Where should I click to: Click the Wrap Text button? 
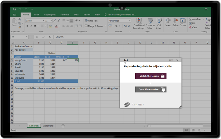pos(91,21)
